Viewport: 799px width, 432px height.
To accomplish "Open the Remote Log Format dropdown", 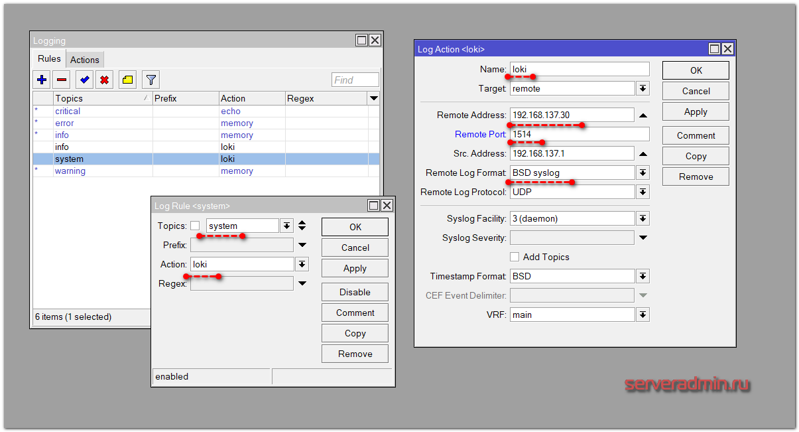I will pyautogui.click(x=643, y=173).
